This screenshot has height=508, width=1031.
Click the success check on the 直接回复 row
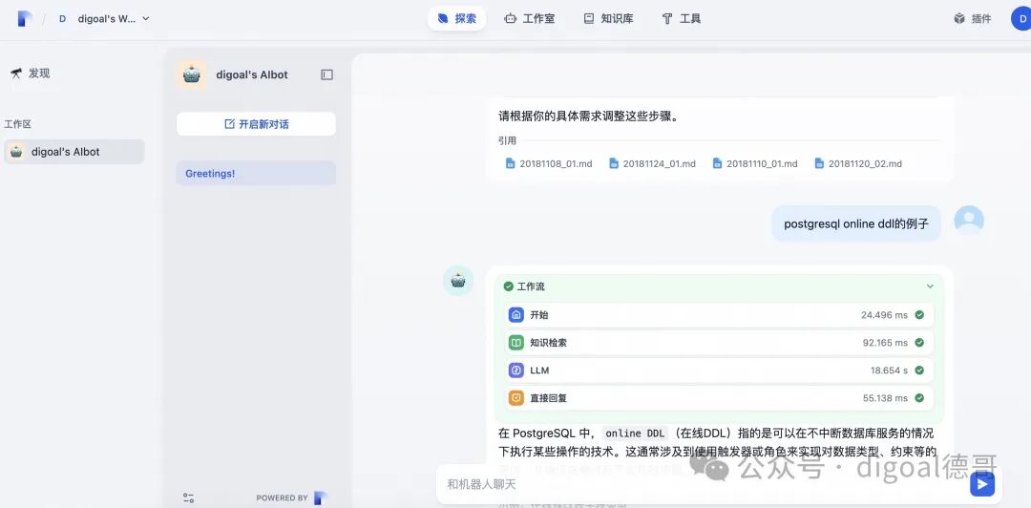[919, 398]
